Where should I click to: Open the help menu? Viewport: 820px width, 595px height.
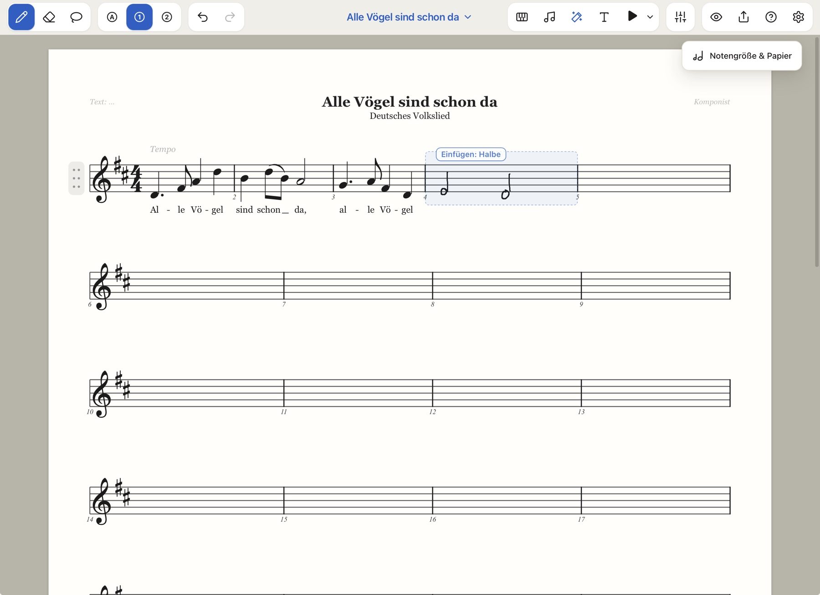point(771,17)
